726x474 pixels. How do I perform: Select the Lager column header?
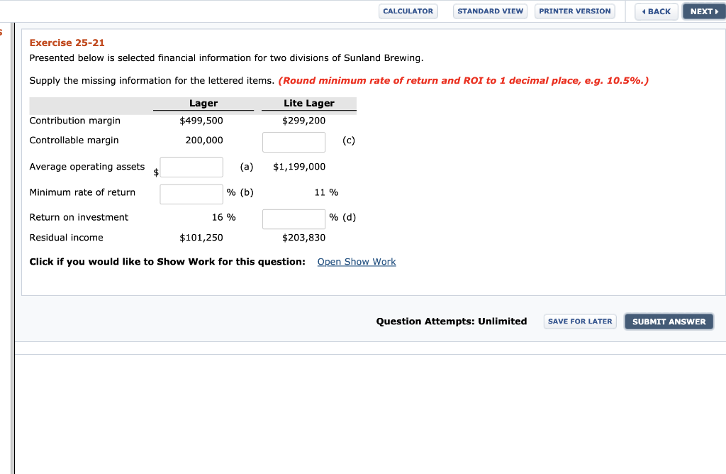click(x=203, y=104)
